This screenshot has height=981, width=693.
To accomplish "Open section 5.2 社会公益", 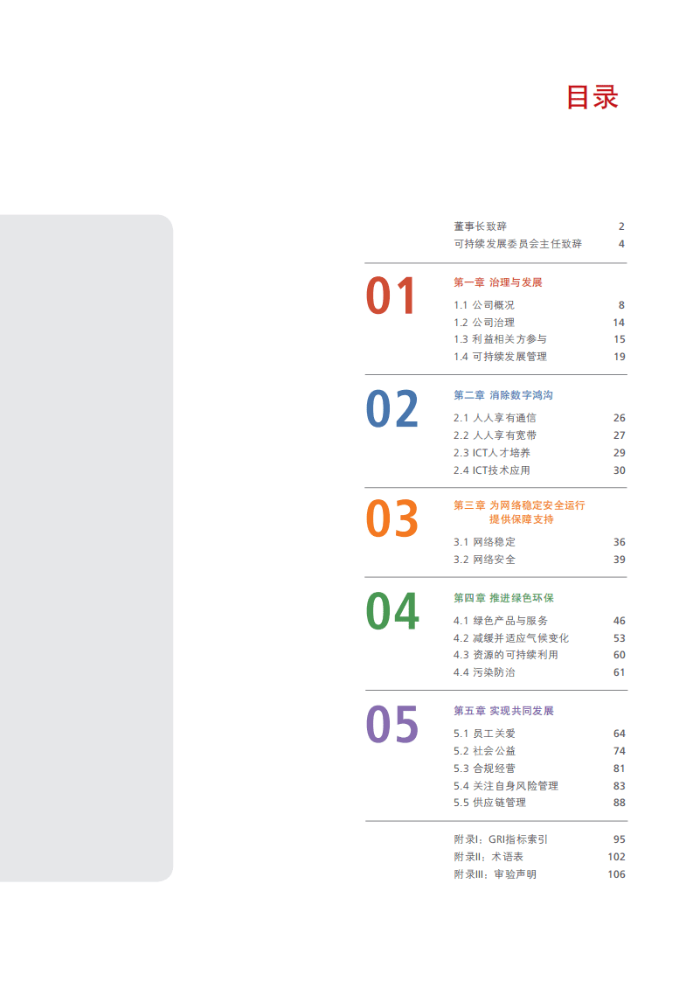I will coord(485,751).
